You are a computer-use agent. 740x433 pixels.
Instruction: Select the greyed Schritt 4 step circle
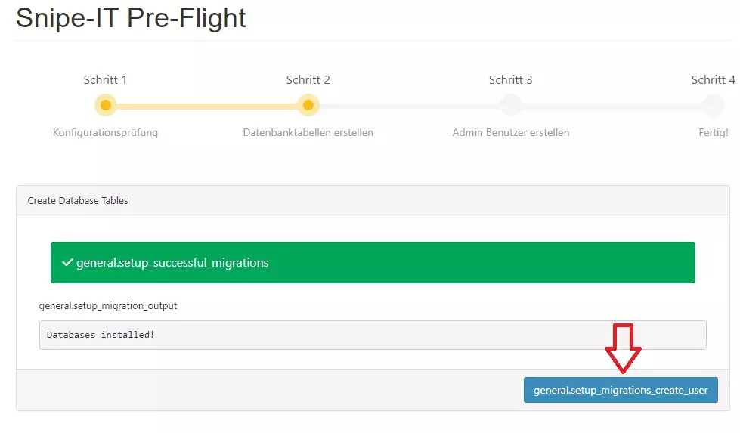click(713, 105)
